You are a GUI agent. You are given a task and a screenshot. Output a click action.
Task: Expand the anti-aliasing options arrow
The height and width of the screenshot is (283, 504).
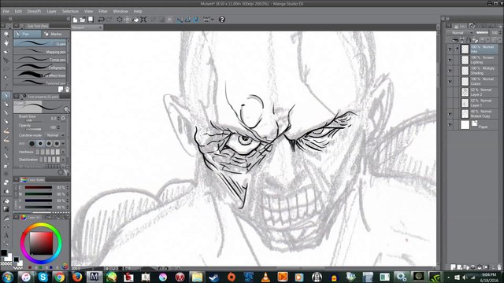tap(63, 143)
